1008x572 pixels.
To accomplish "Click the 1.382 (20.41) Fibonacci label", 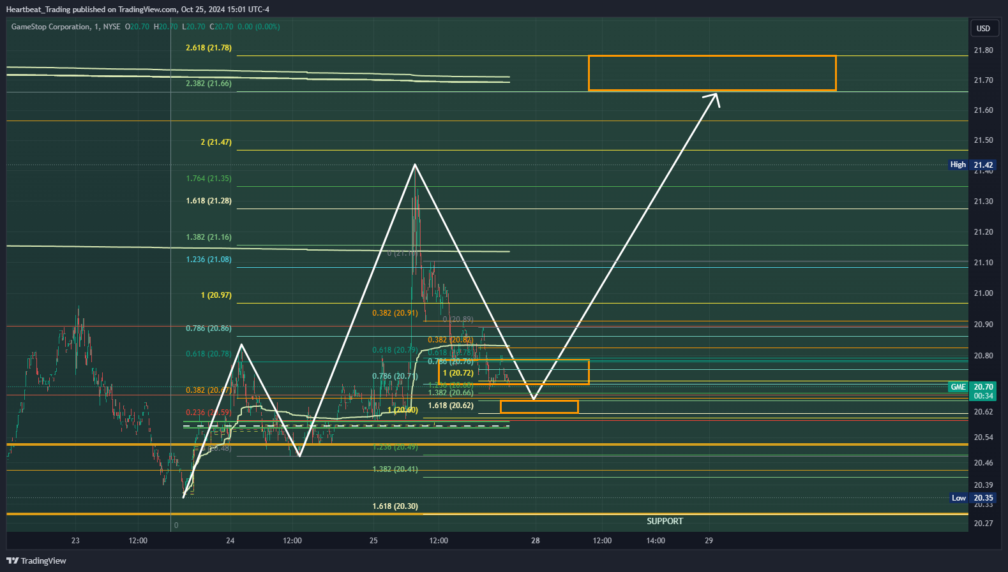I will (x=395, y=469).
